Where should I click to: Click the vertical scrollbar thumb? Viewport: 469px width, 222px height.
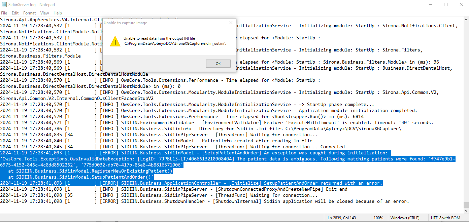pyautogui.click(x=466, y=205)
